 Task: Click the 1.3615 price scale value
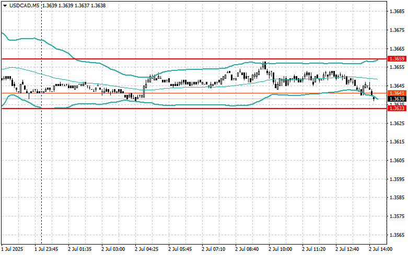[397, 142]
